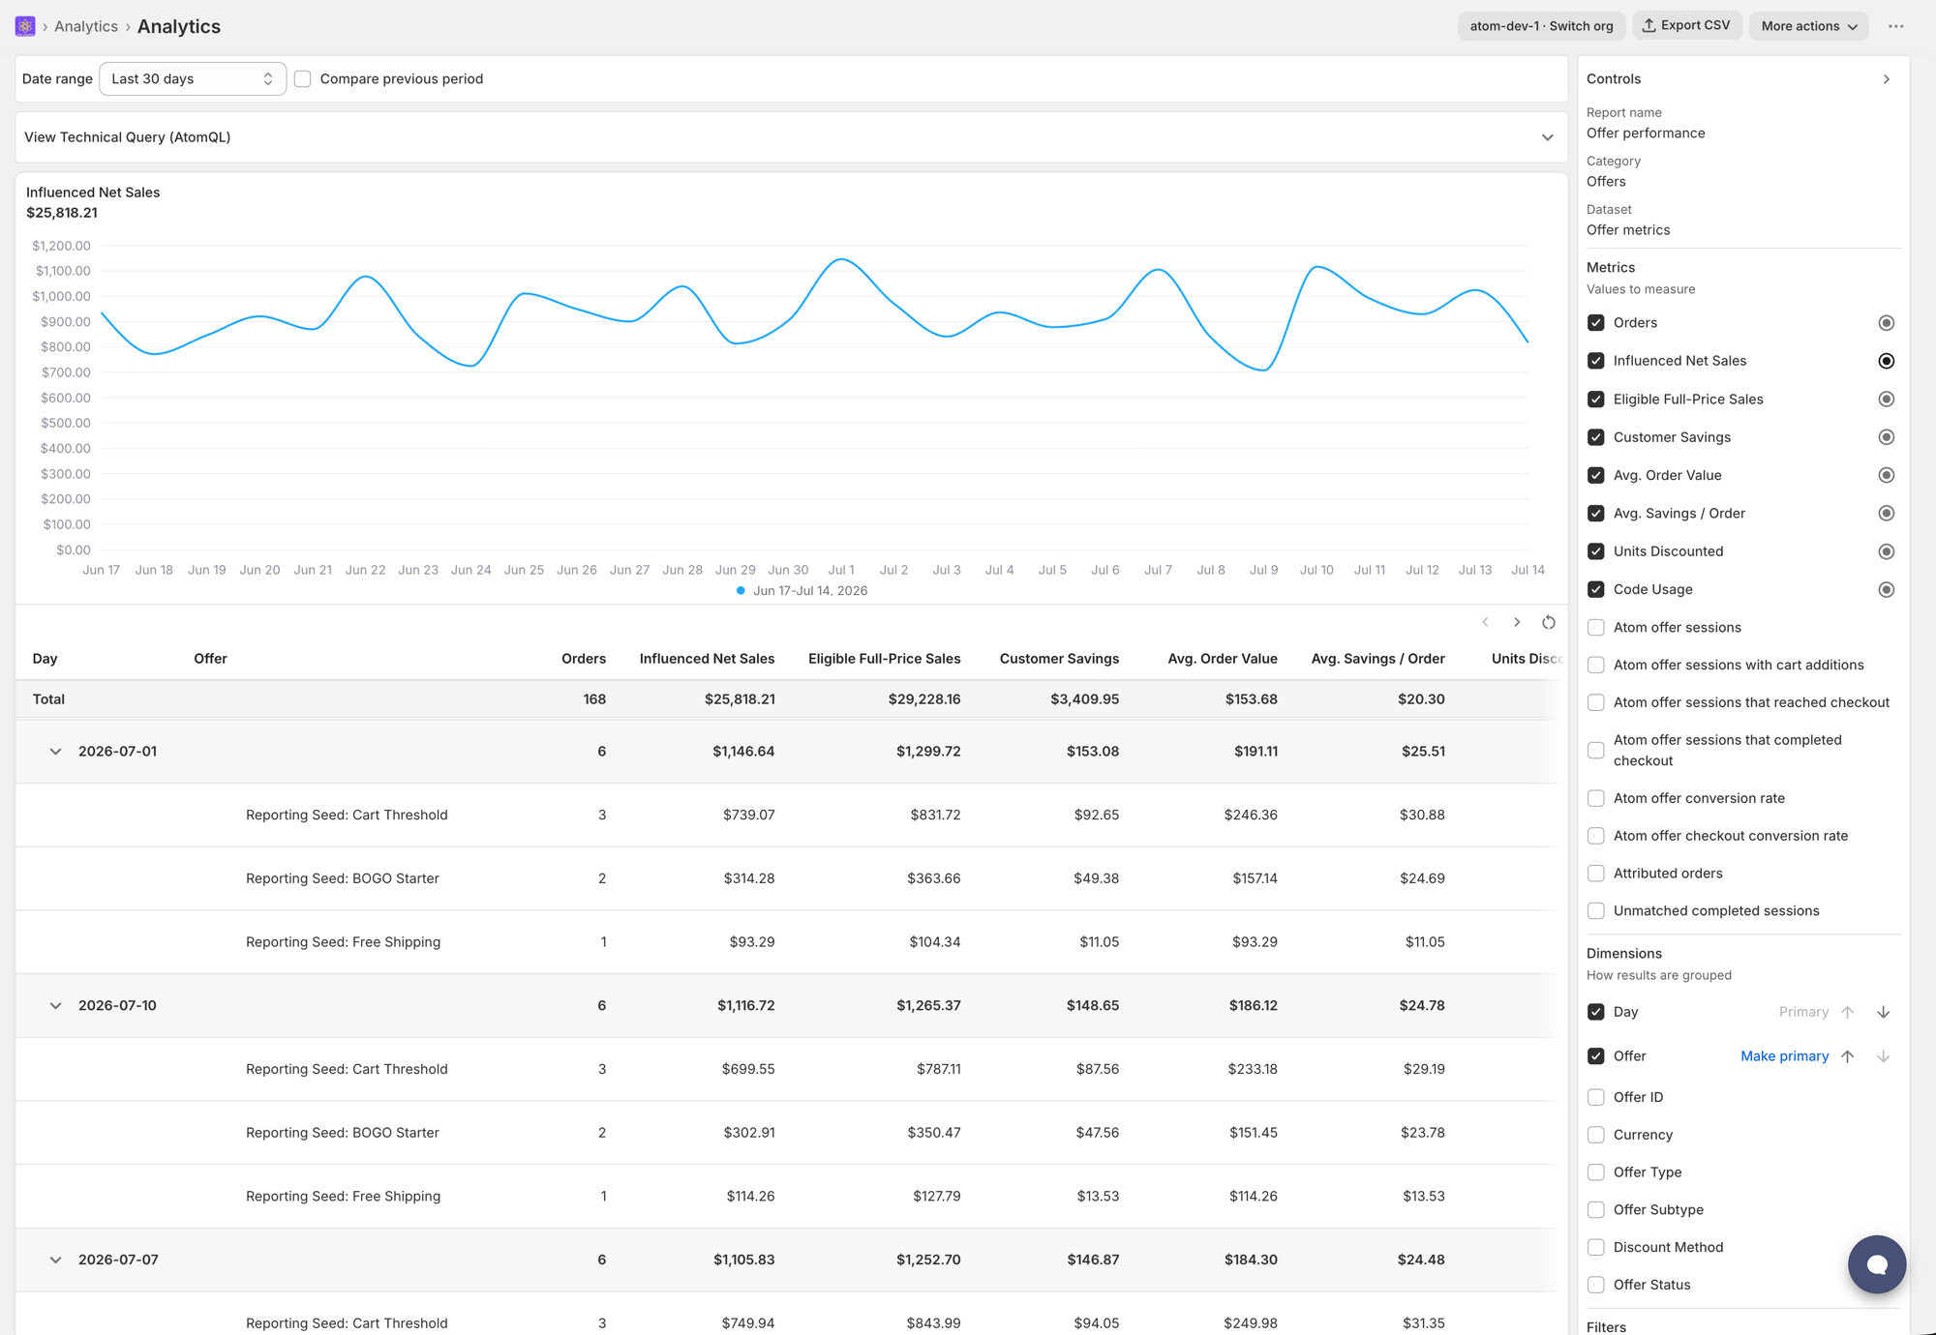This screenshot has height=1335, width=1936.
Task: Click the Analytics breadcrumb link
Action: (86, 26)
